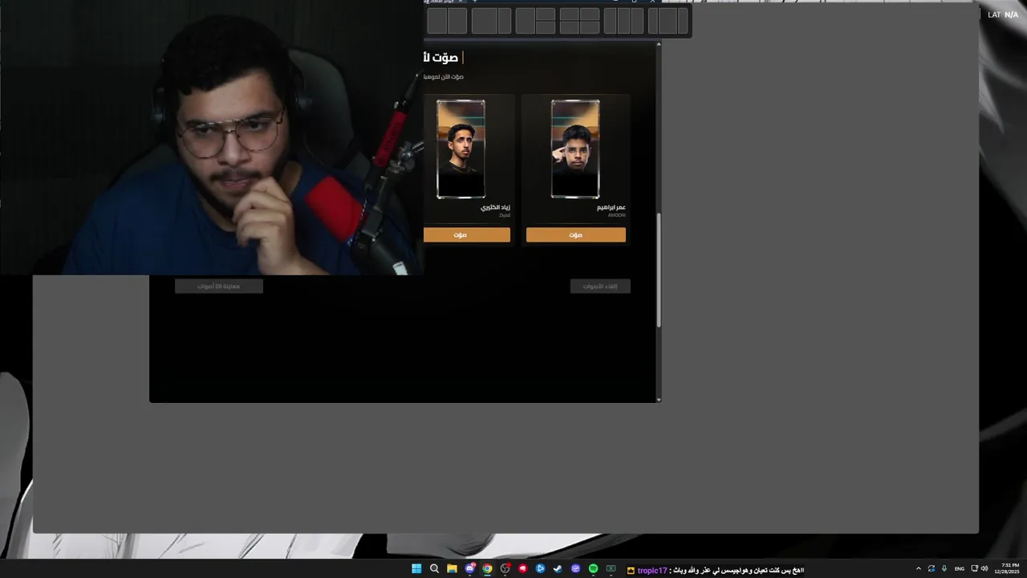Open Steam from taskbar
The width and height of the screenshot is (1027, 578).
[x=558, y=569]
